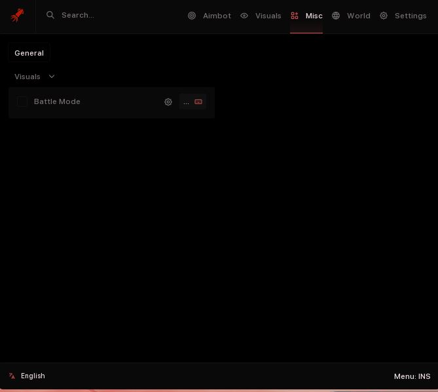Click the Battle Mode keybind ellipsis
This screenshot has width=438, height=392.
186,103
